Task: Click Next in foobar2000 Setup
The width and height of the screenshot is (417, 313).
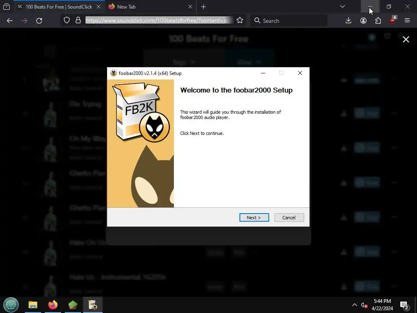Action: (254, 218)
